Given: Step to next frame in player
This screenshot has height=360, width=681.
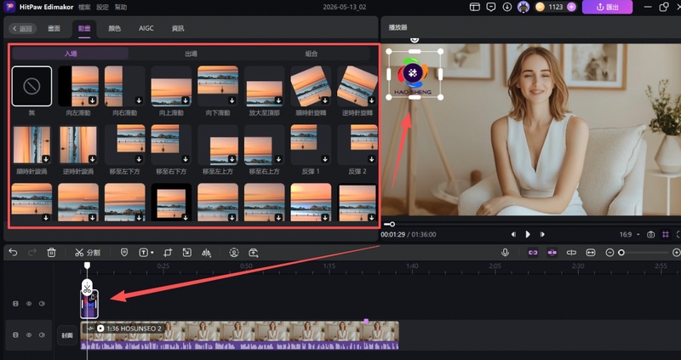Looking at the screenshot, I should pos(542,235).
